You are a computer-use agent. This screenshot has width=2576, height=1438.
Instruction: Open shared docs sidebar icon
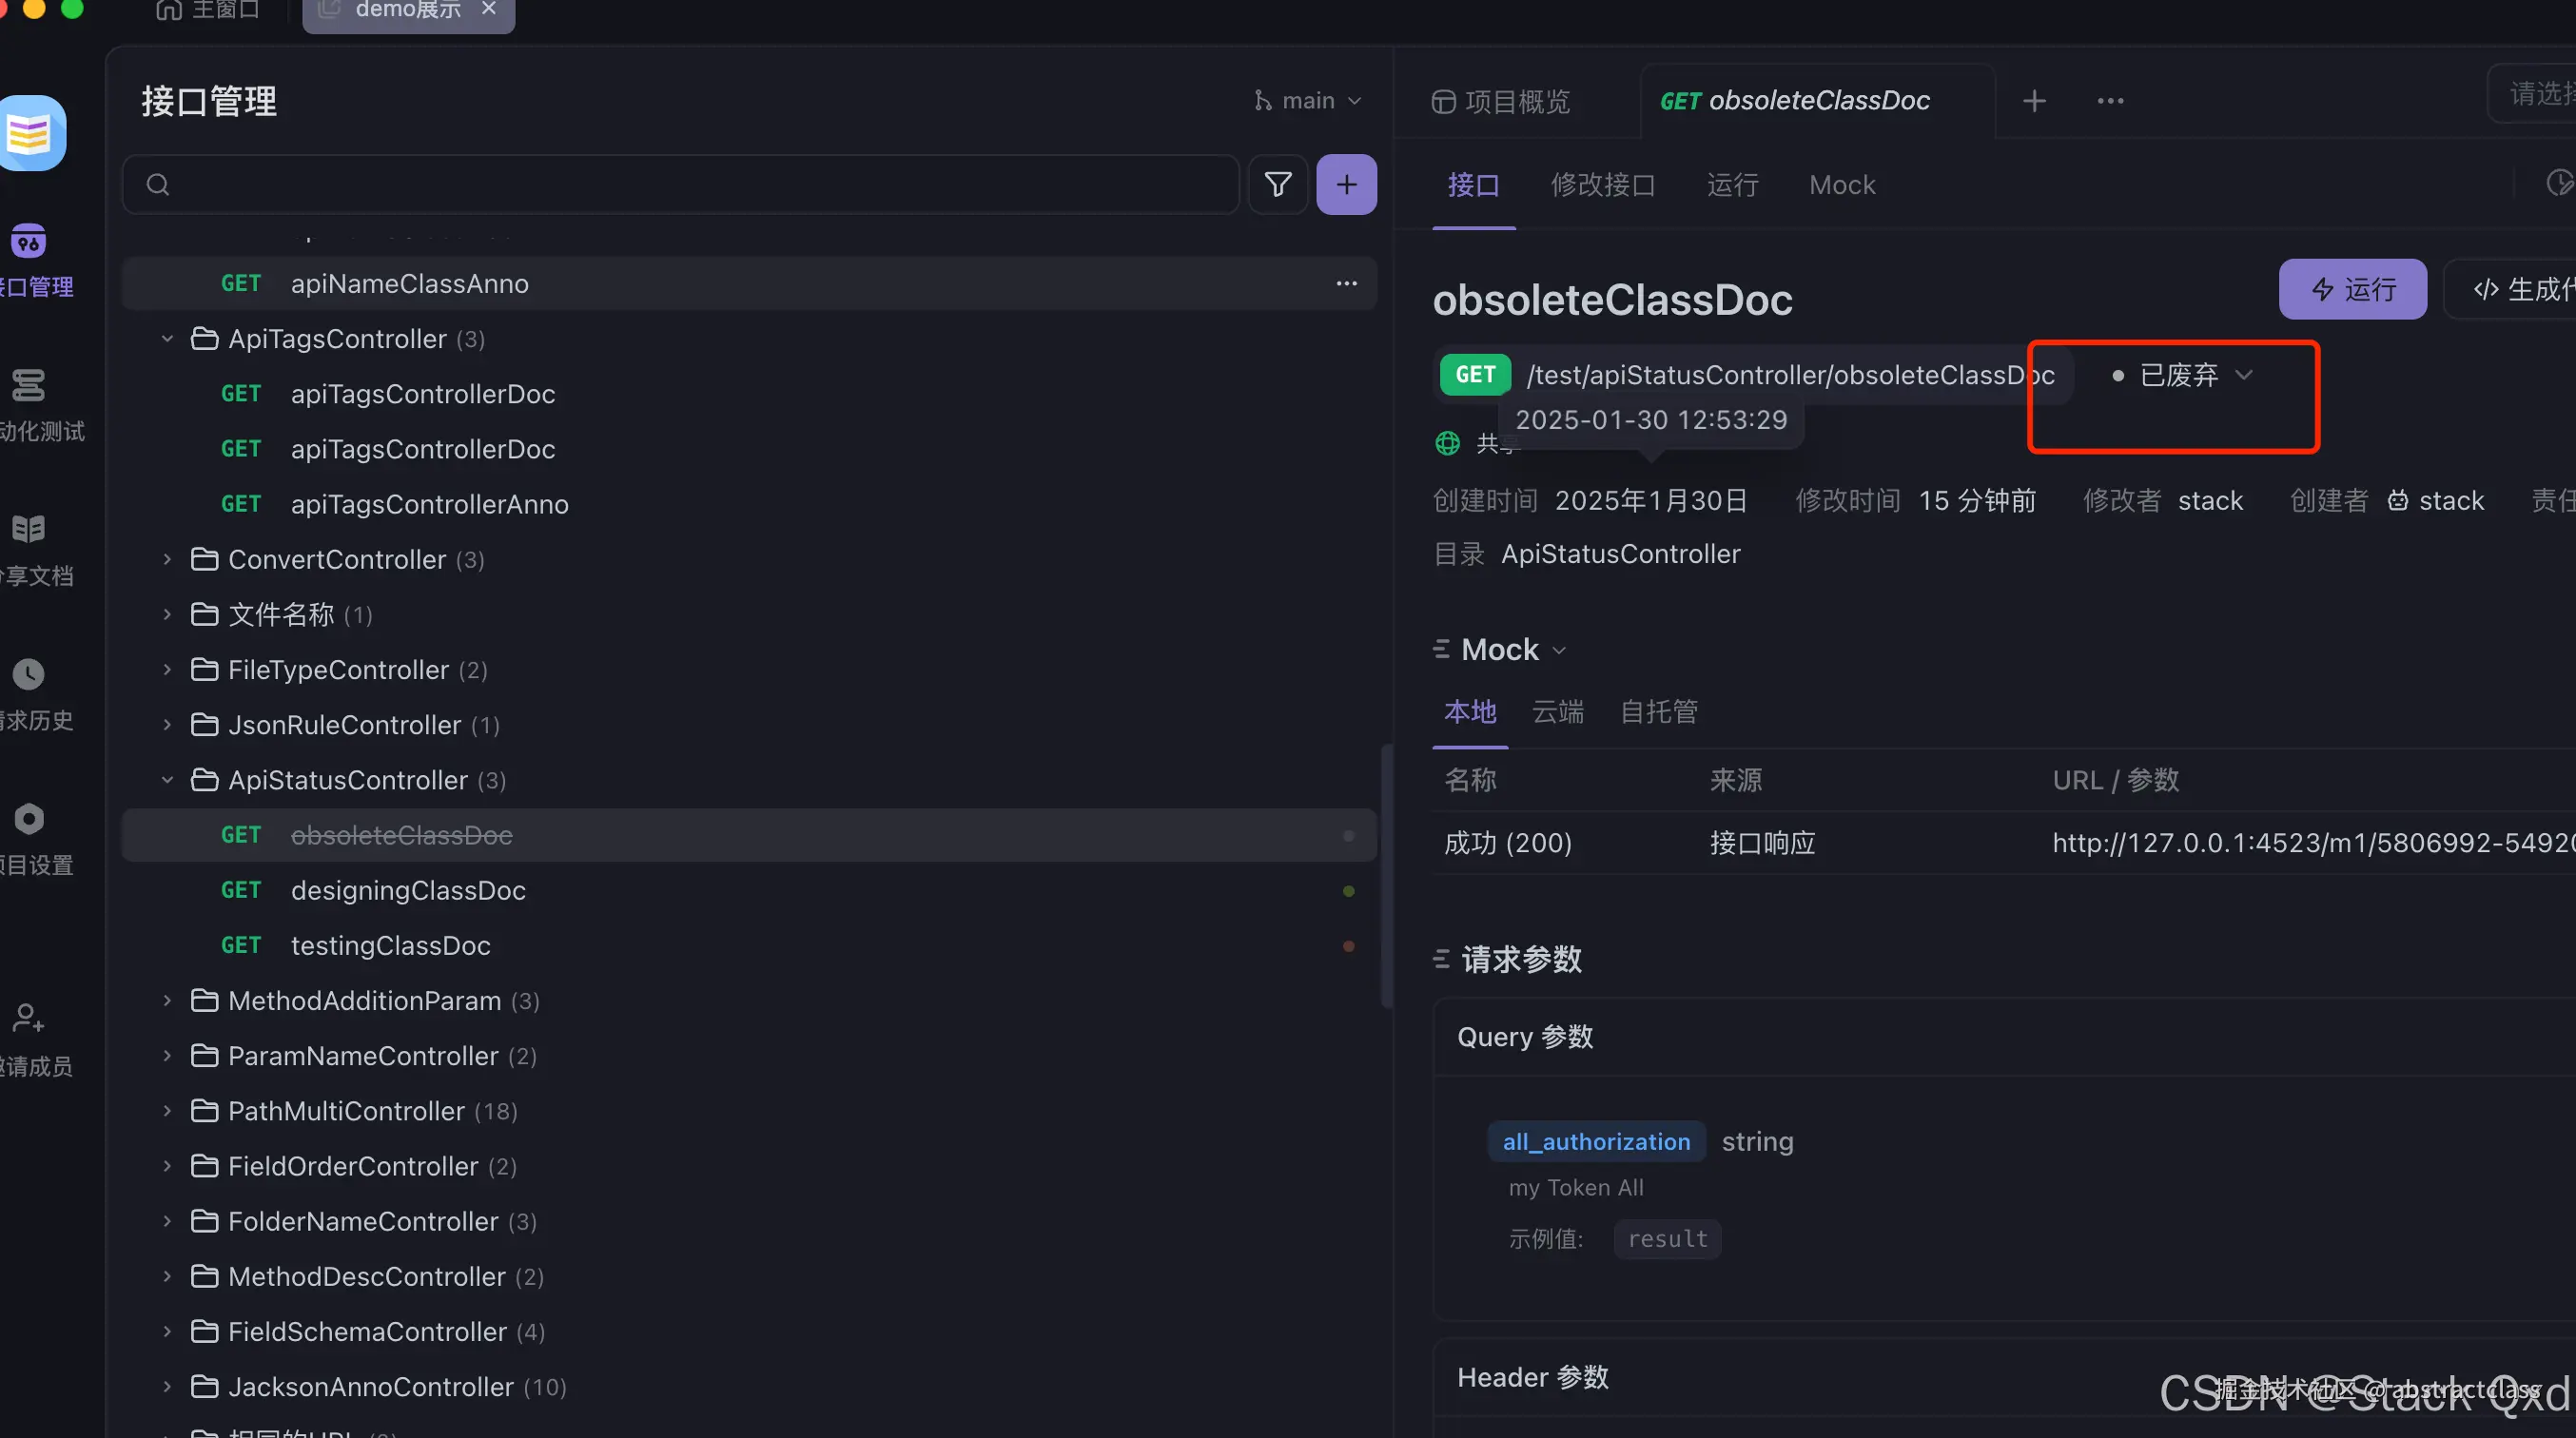[28, 529]
